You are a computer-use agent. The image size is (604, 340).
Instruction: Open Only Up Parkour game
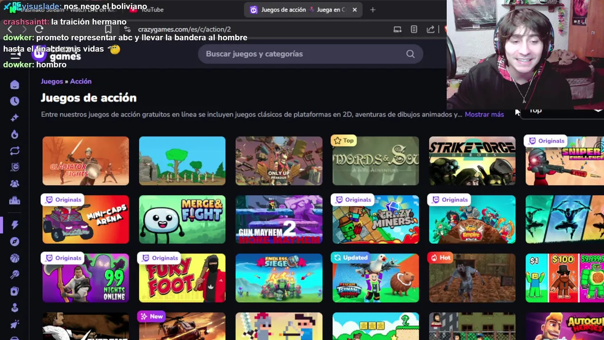coord(279,161)
